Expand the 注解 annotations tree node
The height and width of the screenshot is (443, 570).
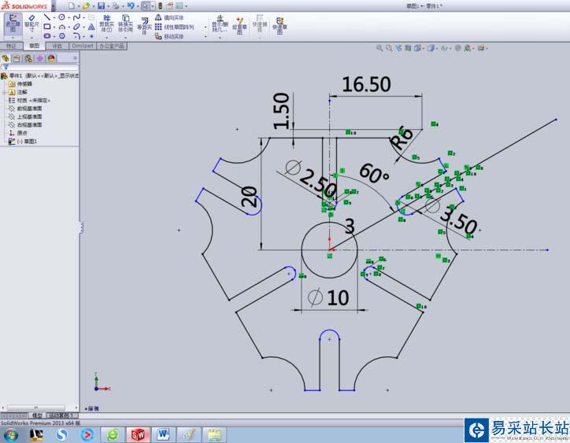coord(4,91)
